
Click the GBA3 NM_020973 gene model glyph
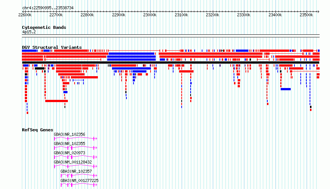[x=76, y=157]
